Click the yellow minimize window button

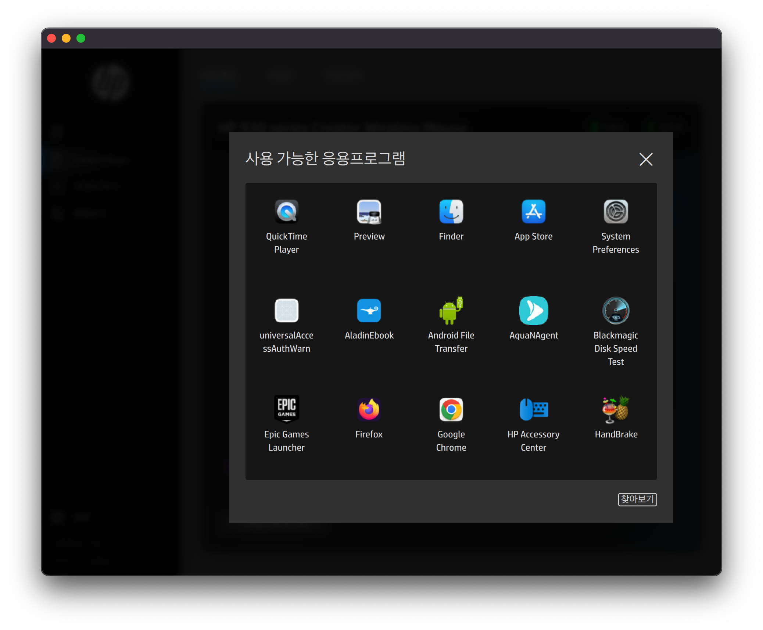[x=66, y=38]
